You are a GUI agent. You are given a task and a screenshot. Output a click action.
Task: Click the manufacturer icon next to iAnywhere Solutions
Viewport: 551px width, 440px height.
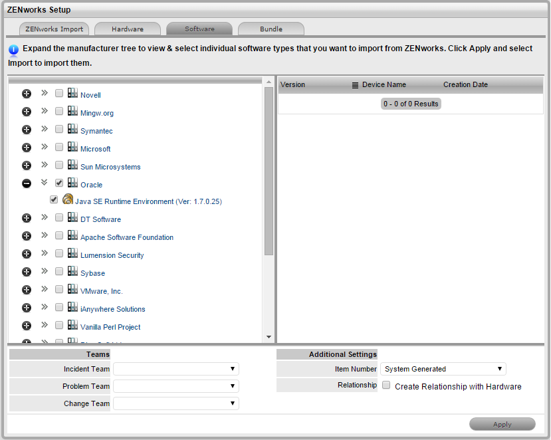tap(72, 307)
